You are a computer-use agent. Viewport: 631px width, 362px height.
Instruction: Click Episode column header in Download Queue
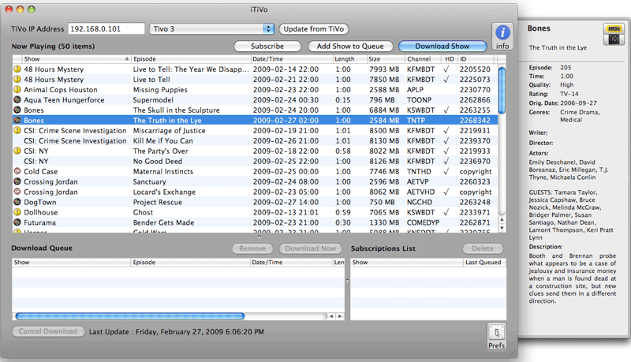click(x=191, y=263)
